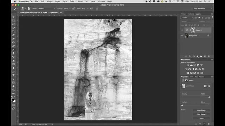
Task: Open the Flow dropdown arrow
Action: point(88,8)
